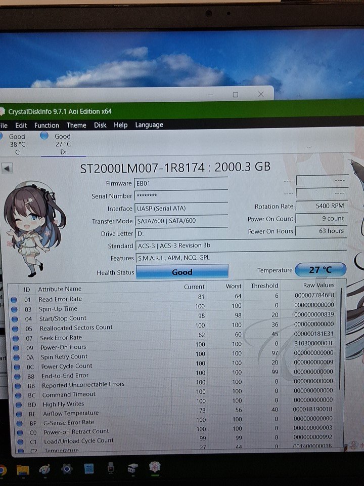The width and height of the screenshot is (364, 486).
Task: Click raw value 0000077846F8
Action: (x=314, y=295)
